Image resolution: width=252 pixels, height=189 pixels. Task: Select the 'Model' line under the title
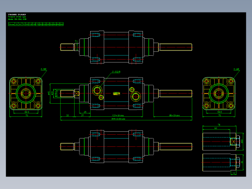[17, 19]
